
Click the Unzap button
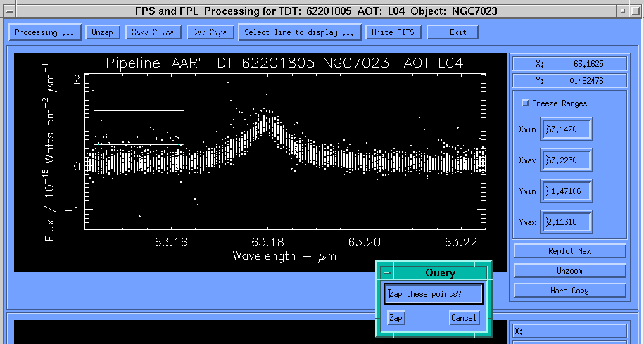tap(102, 32)
